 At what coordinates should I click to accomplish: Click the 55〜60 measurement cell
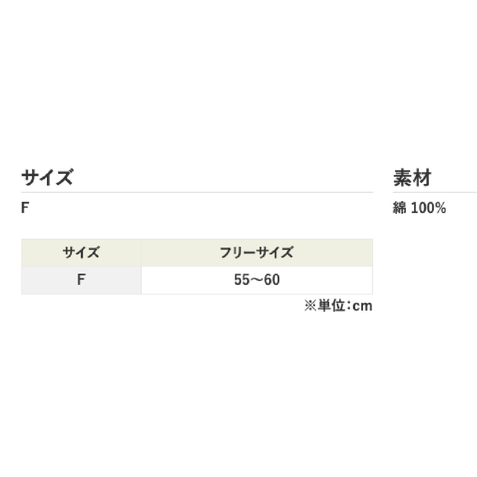tap(257, 280)
